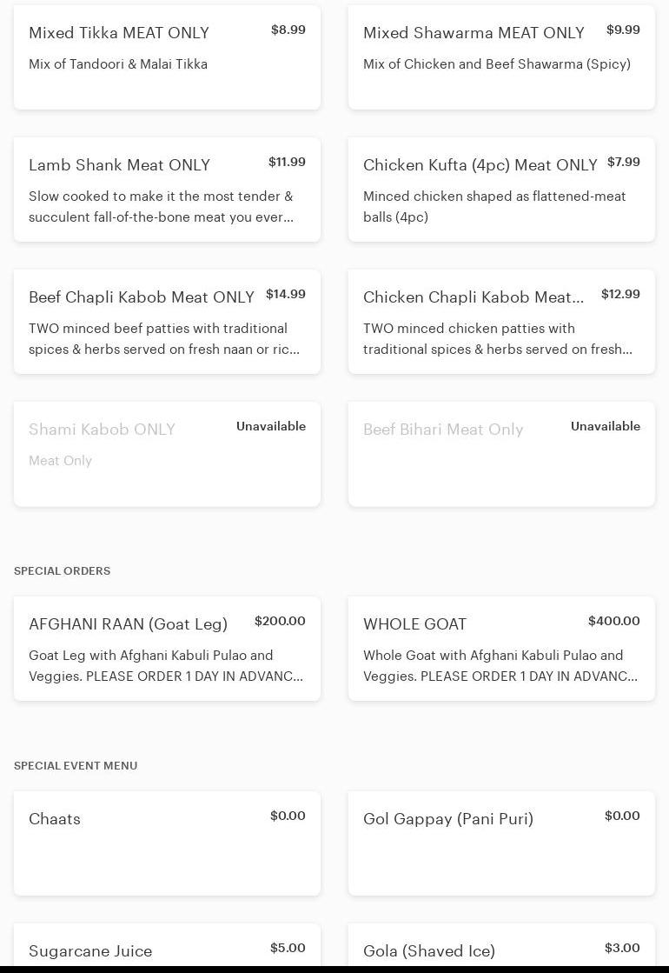This screenshot has height=973, width=669.
Task: Click the Lamb Shank slow cooked description
Action: (x=161, y=207)
